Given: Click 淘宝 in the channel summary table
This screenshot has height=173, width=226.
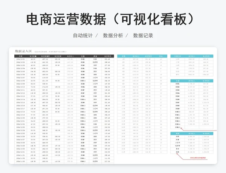Looking at the screenshot, I should point(177,152).
